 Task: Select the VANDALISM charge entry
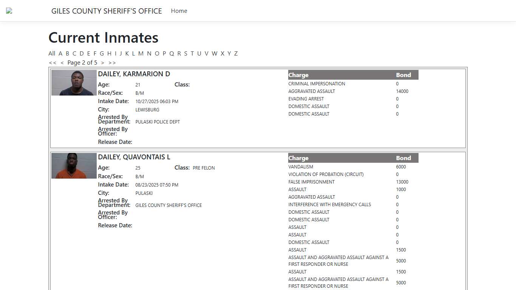click(301, 167)
